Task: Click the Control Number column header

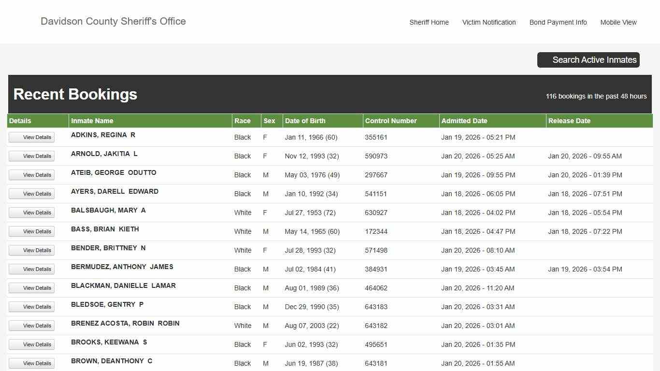Action: pyautogui.click(x=390, y=121)
